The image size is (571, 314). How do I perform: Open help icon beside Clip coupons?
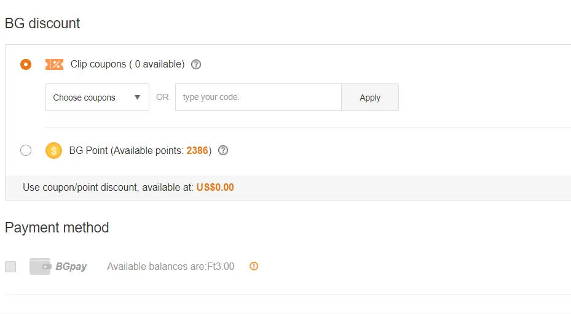(x=196, y=64)
